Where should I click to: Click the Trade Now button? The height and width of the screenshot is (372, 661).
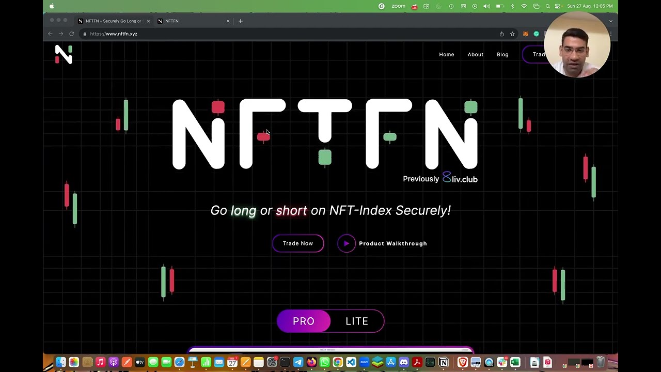[298, 243]
